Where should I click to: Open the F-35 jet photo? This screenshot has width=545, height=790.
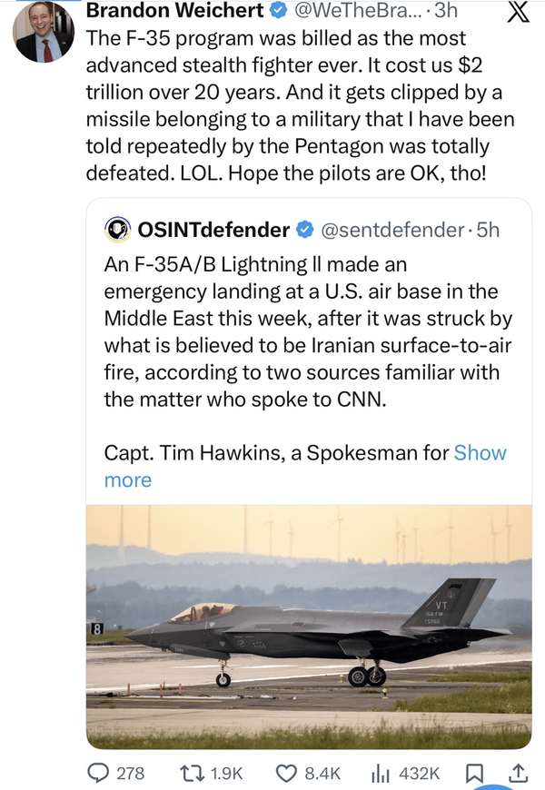309,627
